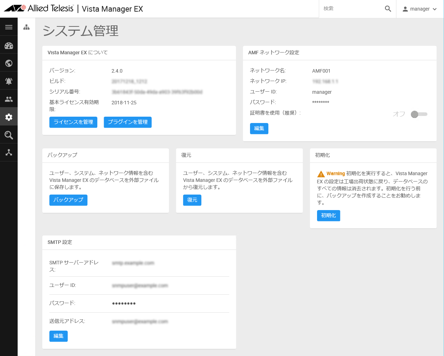The image size is (444, 356).
Task: Open the alarm bell events icon
Action: pos(9,81)
